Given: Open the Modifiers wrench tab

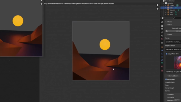Looking at the screenshot, I should point(162,50).
